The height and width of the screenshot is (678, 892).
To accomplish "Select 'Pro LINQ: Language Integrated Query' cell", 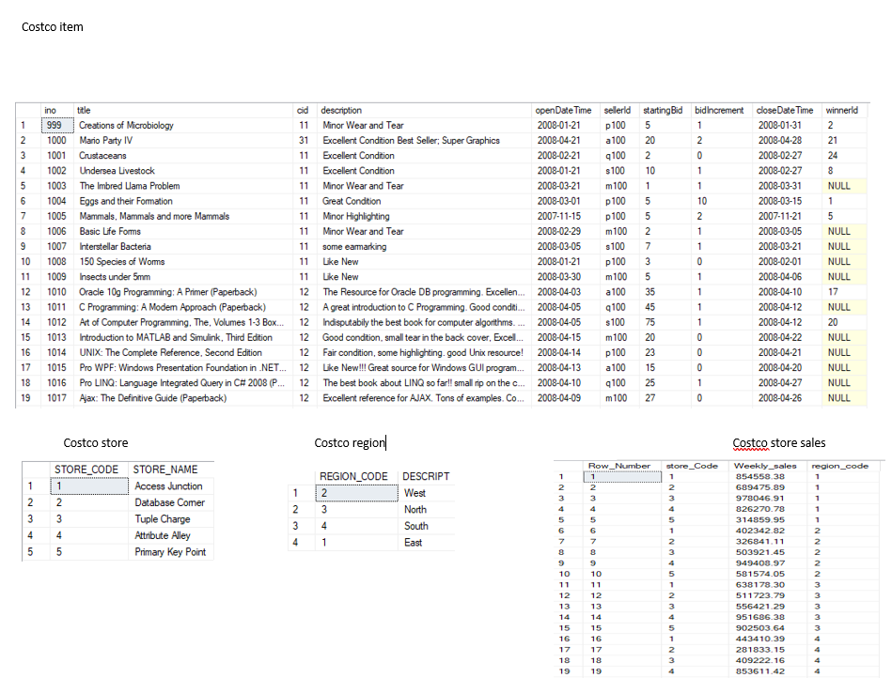I will click(x=182, y=383).
